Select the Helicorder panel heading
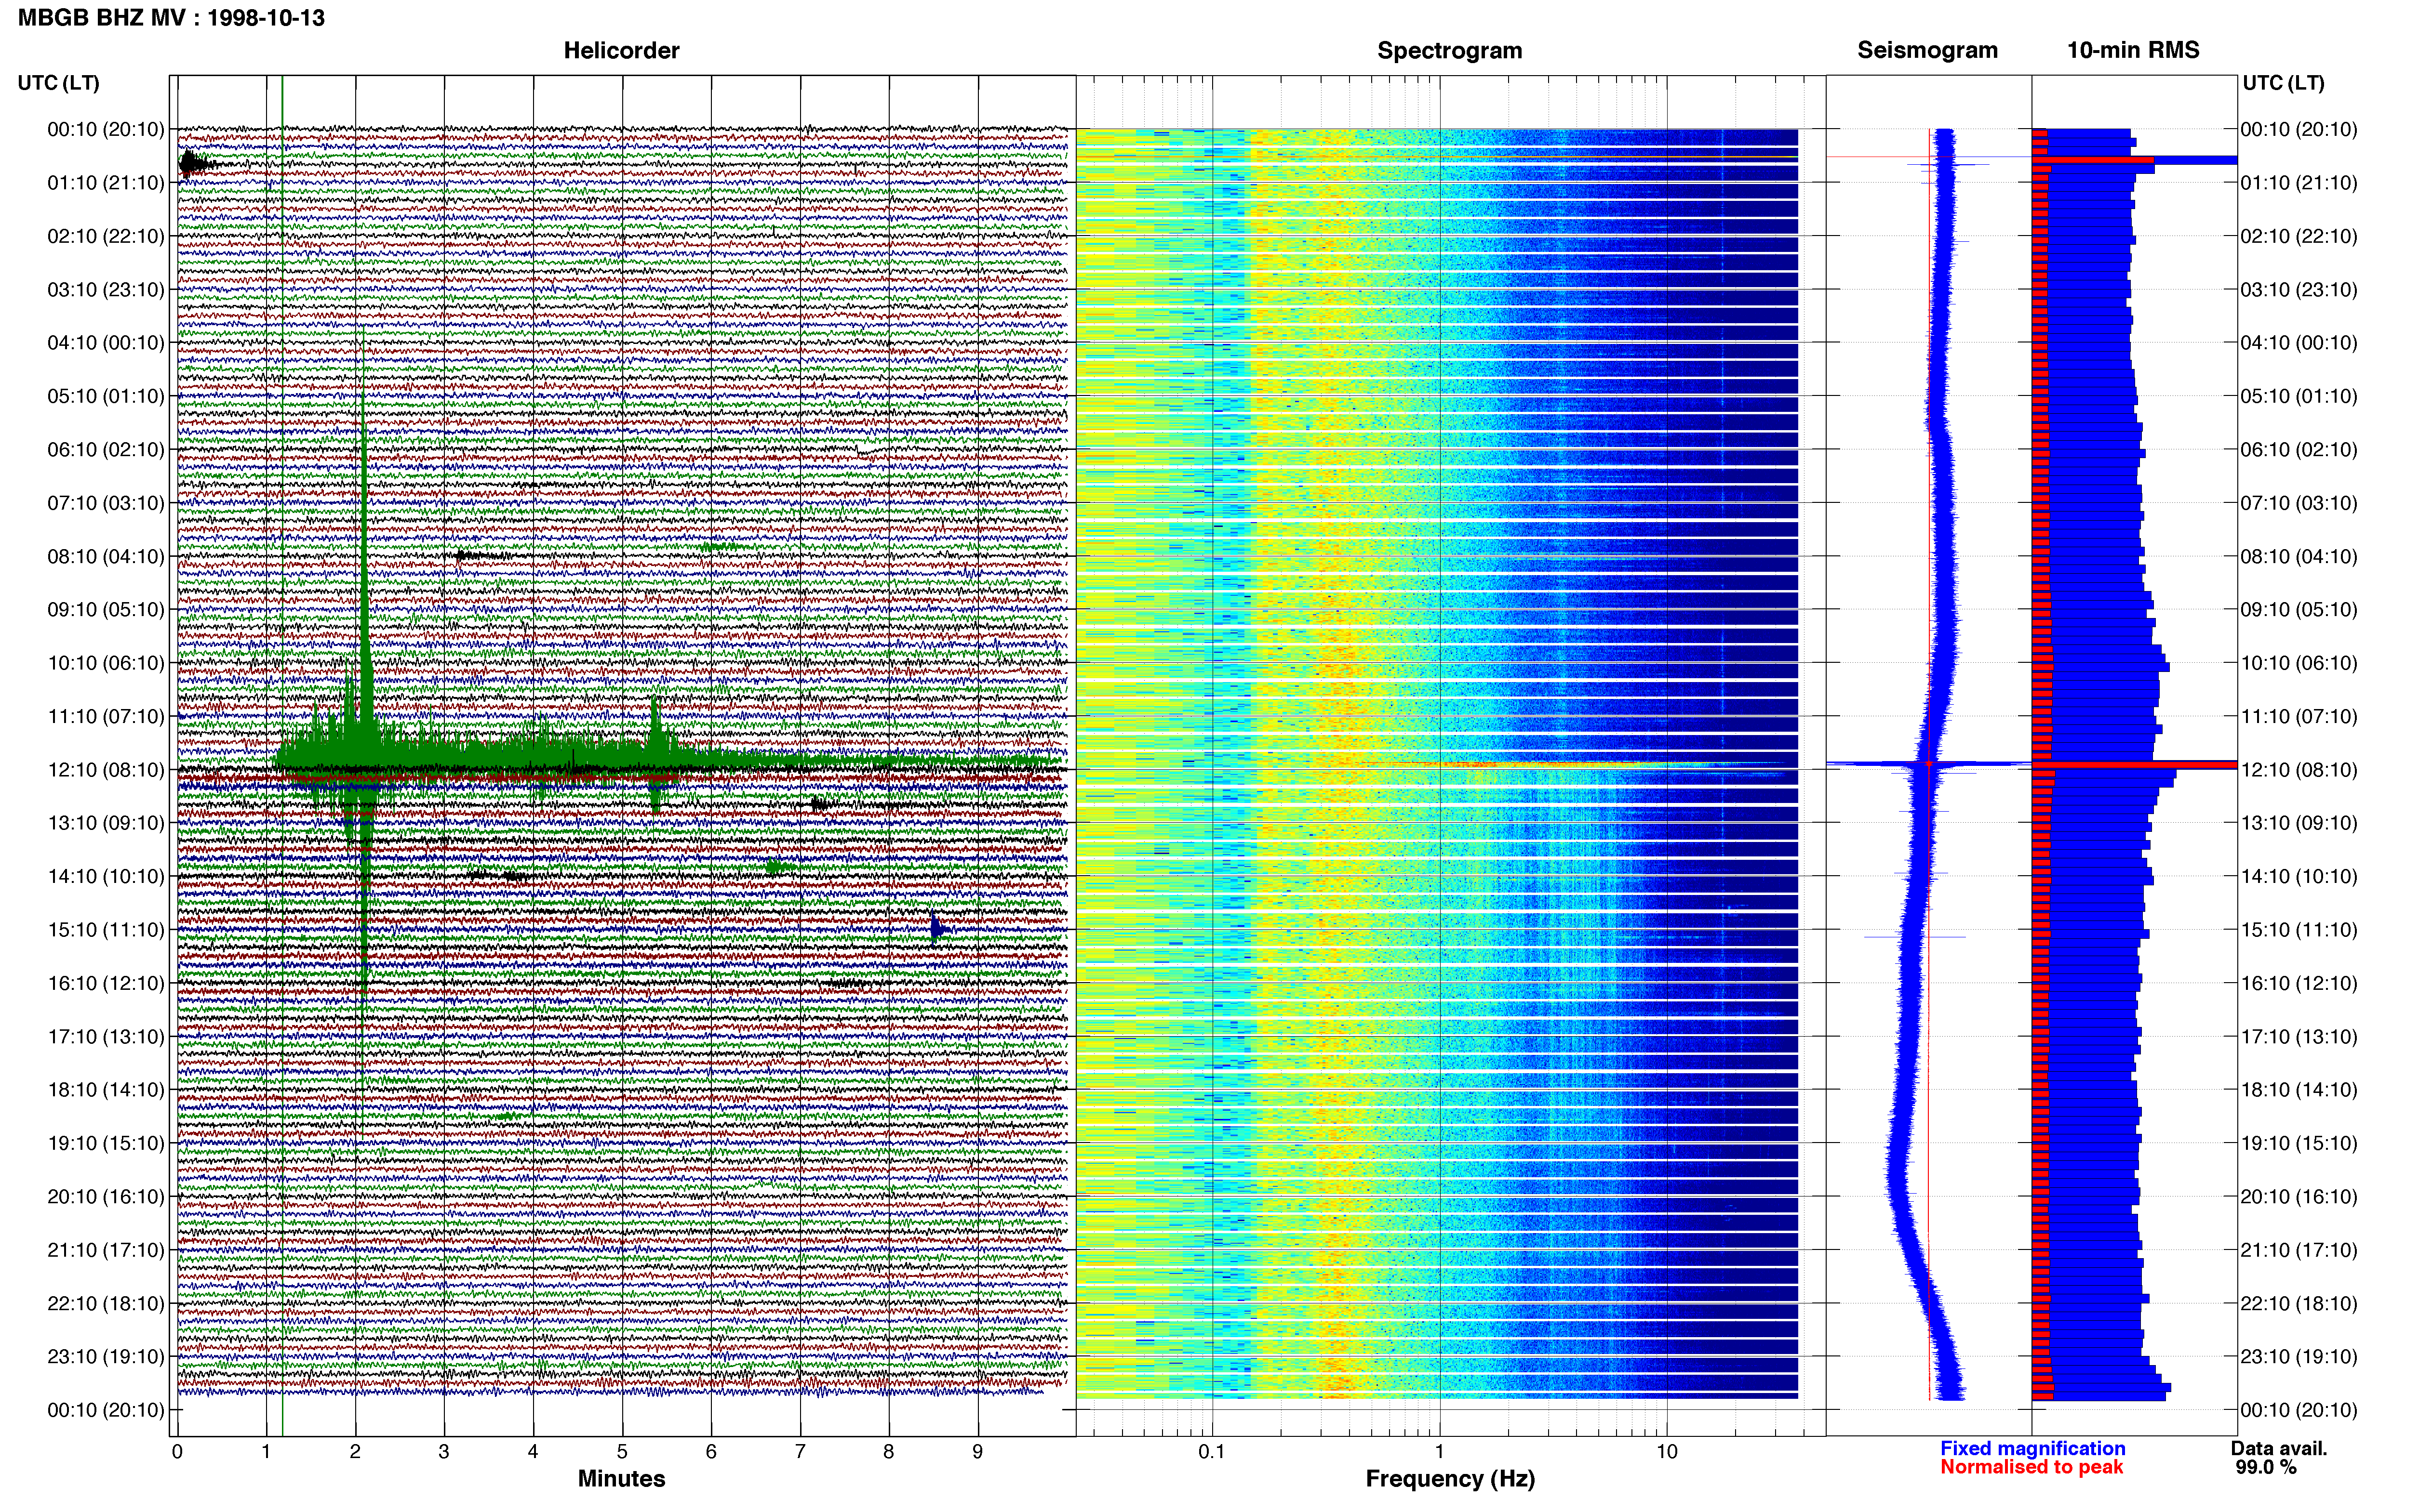This screenshot has height=1512, width=2419. point(621,50)
